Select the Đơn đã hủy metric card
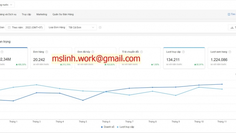The height and width of the screenshot is (133, 236). click(x=95, y=58)
